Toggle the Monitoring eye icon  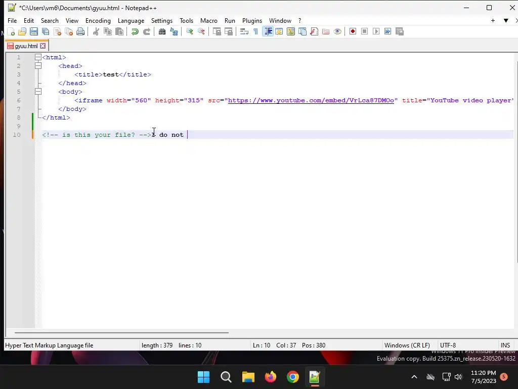[x=337, y=31]
